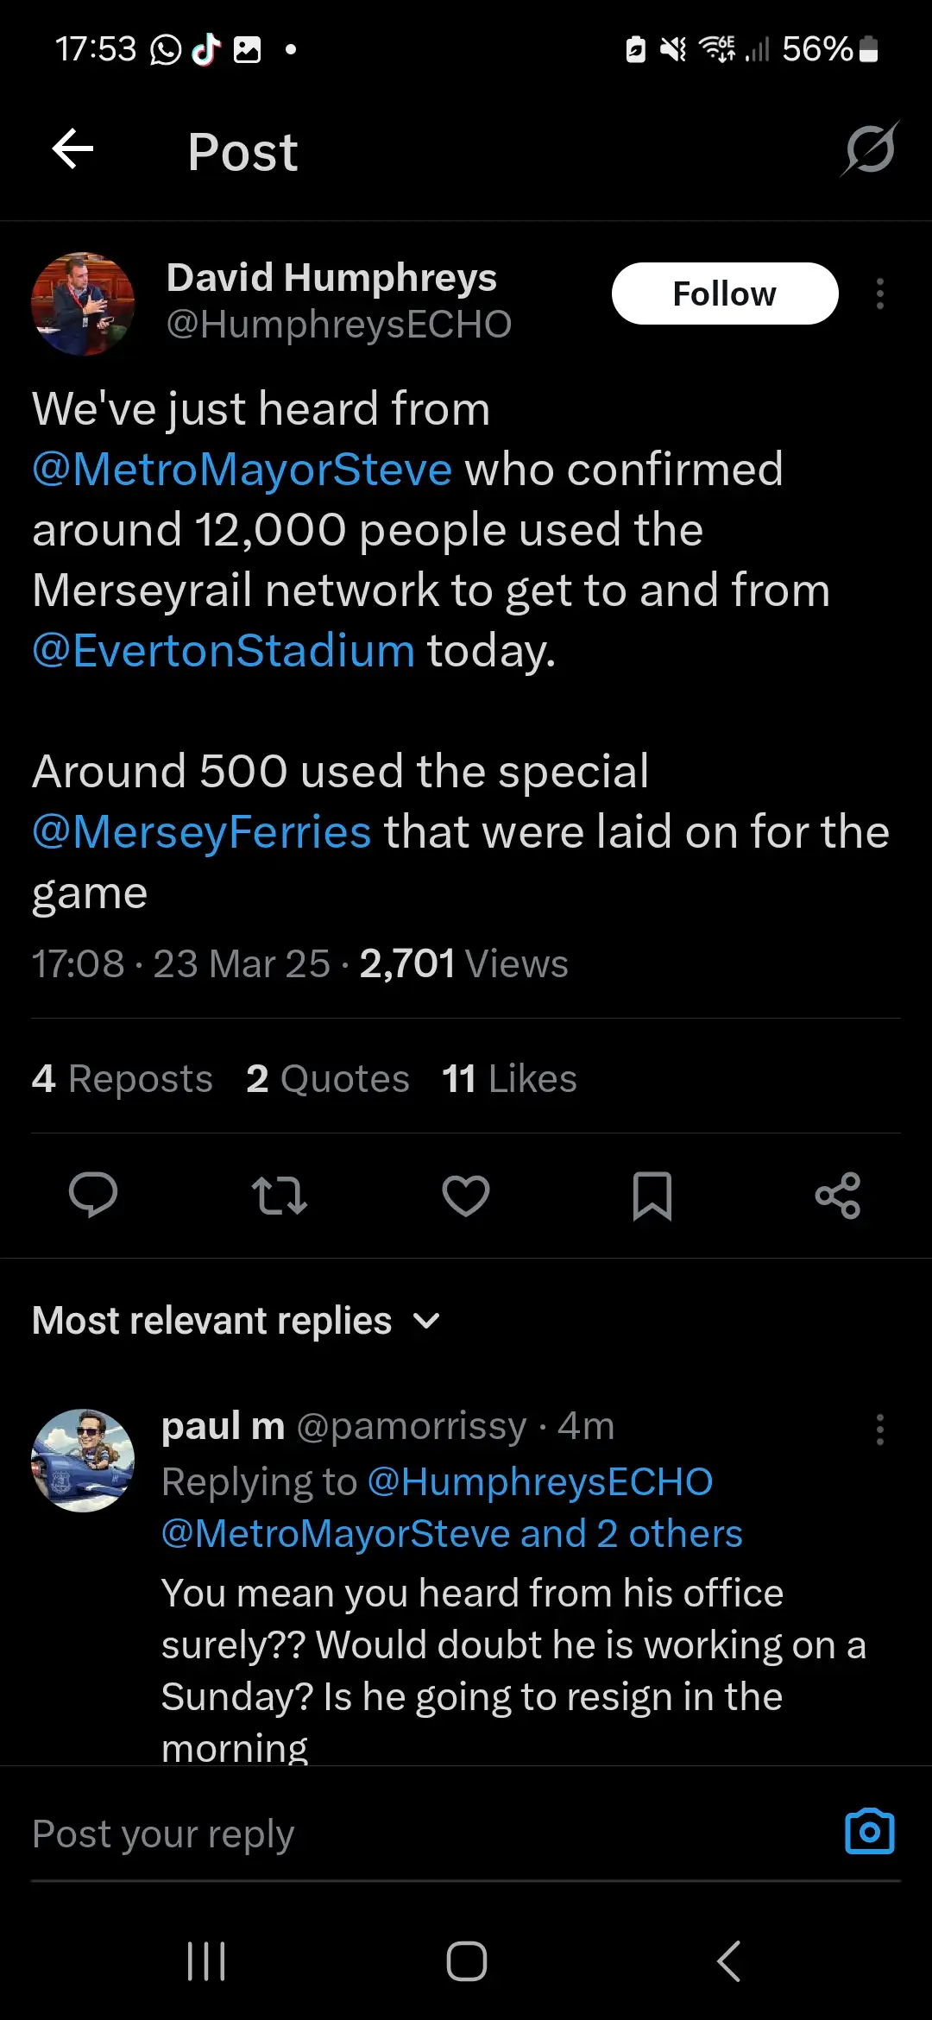Tap the back arrow icon

(x=73, y=150)
